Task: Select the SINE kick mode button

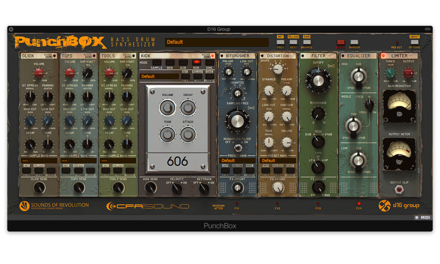Action: point(209,62)
